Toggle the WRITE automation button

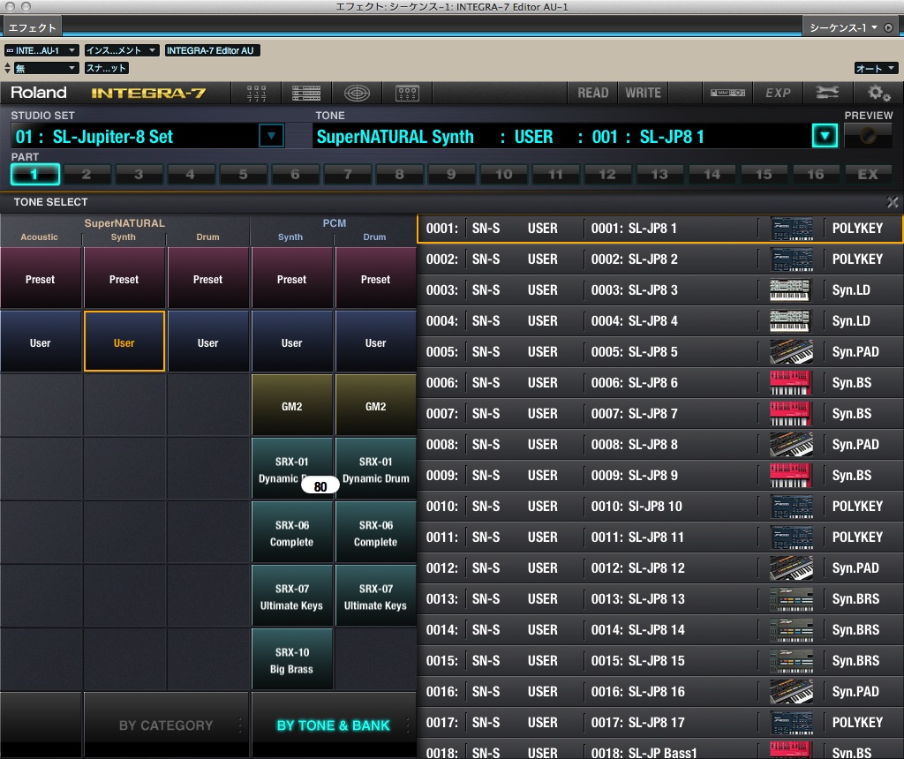click(643, 93)
